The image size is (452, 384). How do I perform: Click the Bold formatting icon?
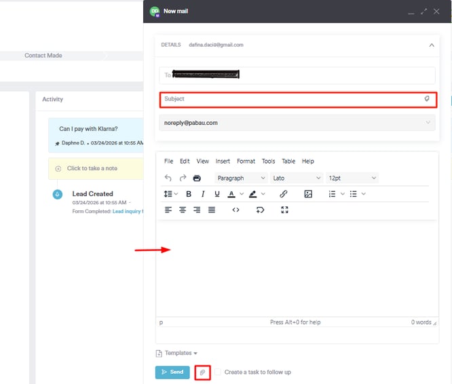tap(189, 194)
